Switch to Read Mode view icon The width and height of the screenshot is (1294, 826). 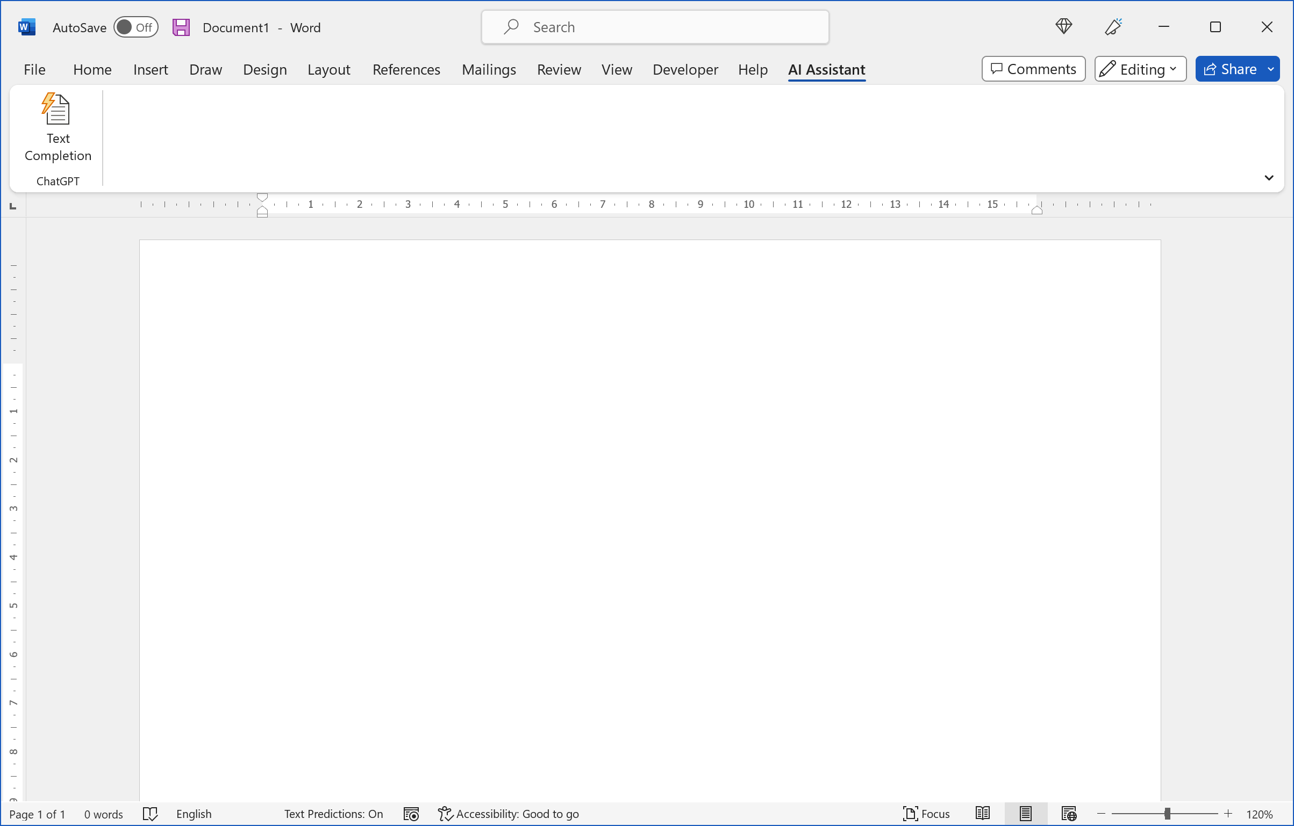click(x=982, y=814)
